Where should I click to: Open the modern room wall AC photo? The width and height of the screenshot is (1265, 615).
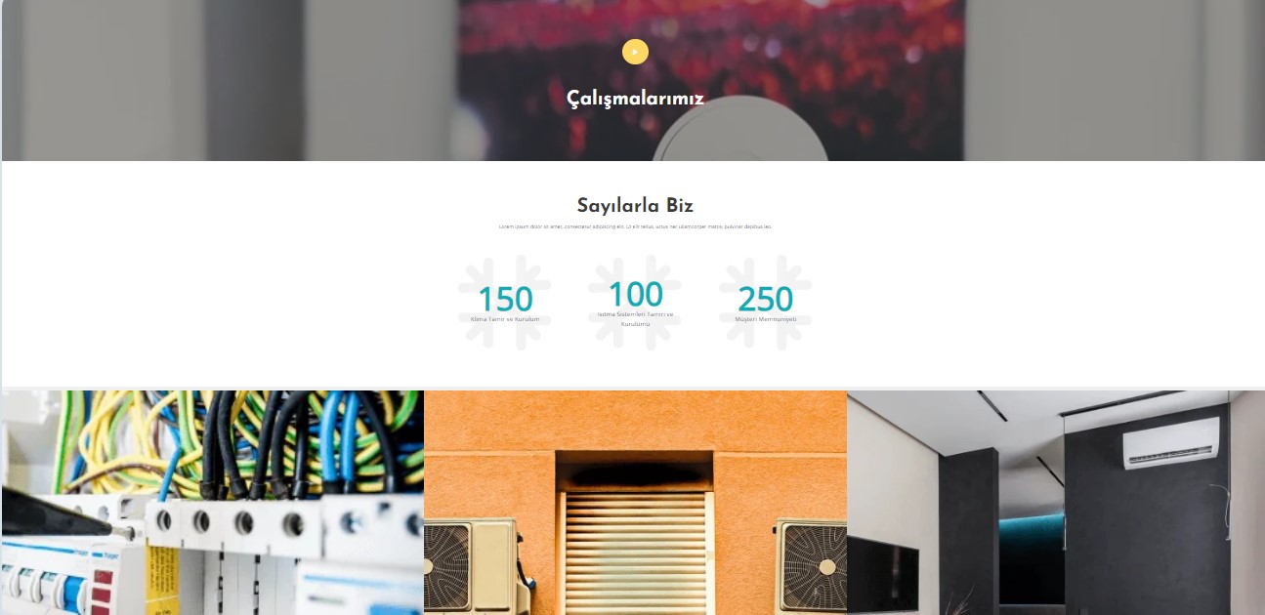(1056, 503)
